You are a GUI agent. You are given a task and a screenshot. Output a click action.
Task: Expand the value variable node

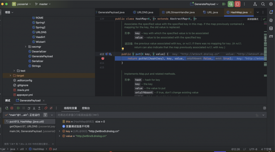coord(59,136)
